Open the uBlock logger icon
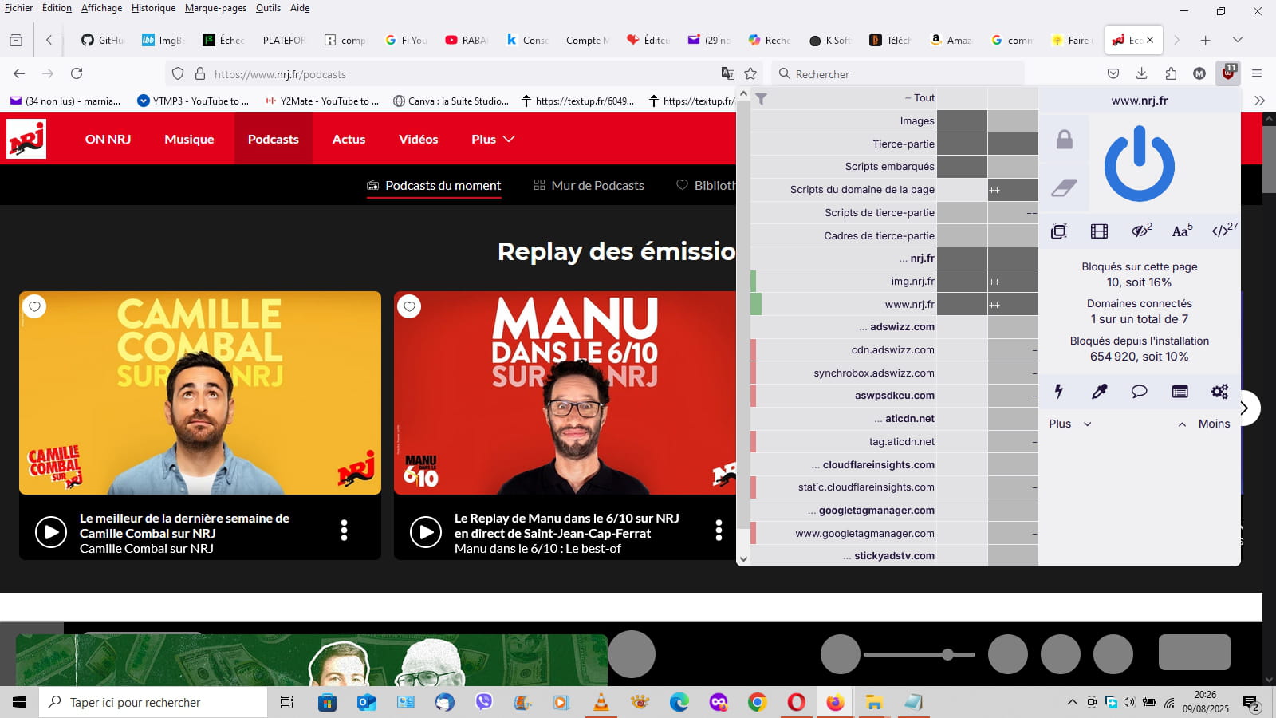1276x718 pixels. pos(1180,391)
